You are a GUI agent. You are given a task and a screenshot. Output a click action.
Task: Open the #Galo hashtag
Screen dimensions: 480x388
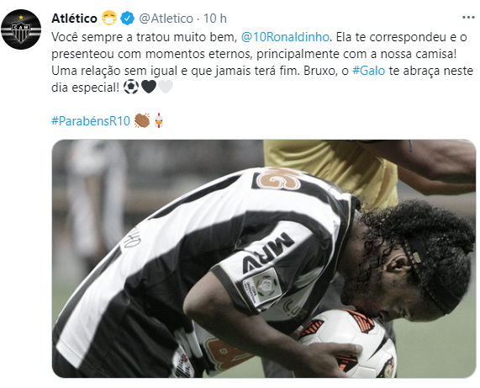[x=368, y=71]
